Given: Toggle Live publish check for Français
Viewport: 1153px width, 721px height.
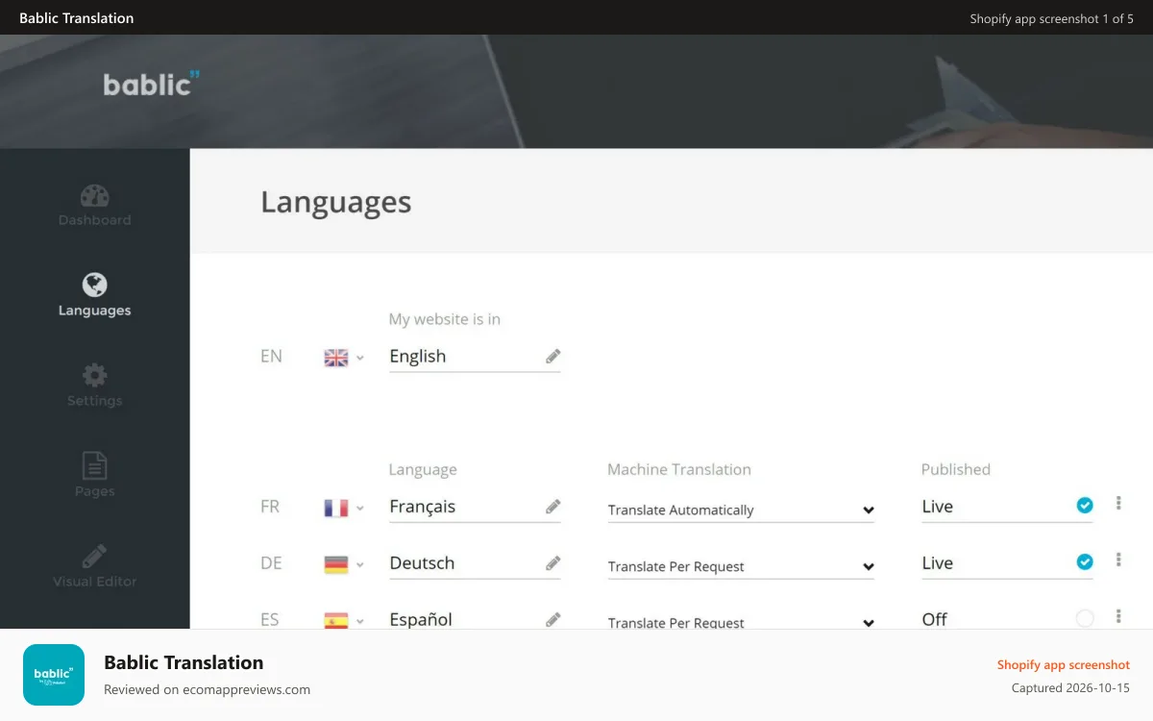Looking at the screenshot, I should click(1085, 505).
